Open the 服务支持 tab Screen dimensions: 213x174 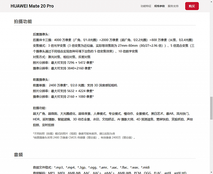[x=173, y=6]
